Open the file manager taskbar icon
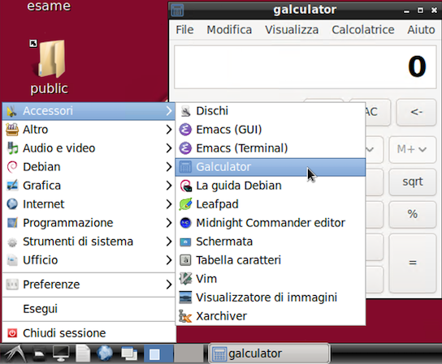Viewport: 442px width, 364px height. click(x=39, y=354)
